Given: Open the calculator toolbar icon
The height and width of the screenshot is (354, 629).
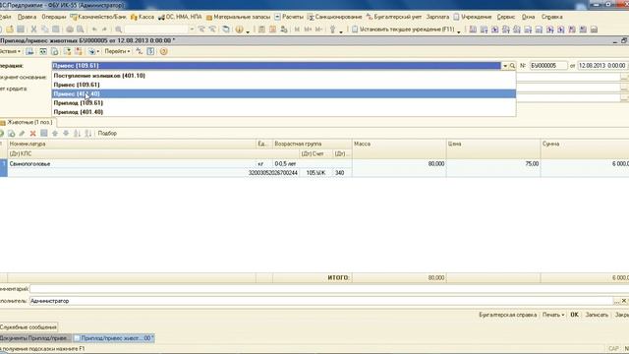Looking at the screenshot, I should click(x=261, y=29).
